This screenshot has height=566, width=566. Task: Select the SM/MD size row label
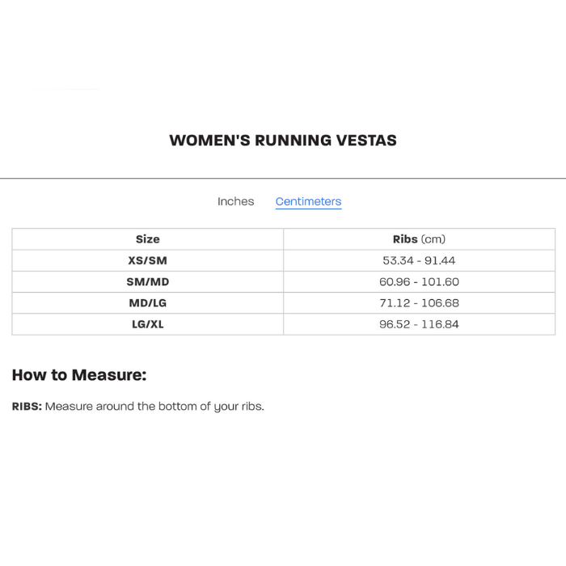[x=147, y=281]
